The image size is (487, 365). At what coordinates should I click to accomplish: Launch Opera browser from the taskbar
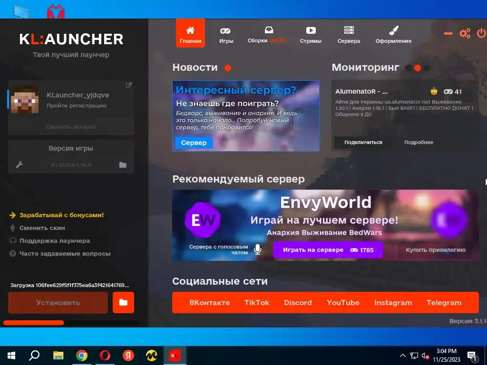[x=105, y=355]
